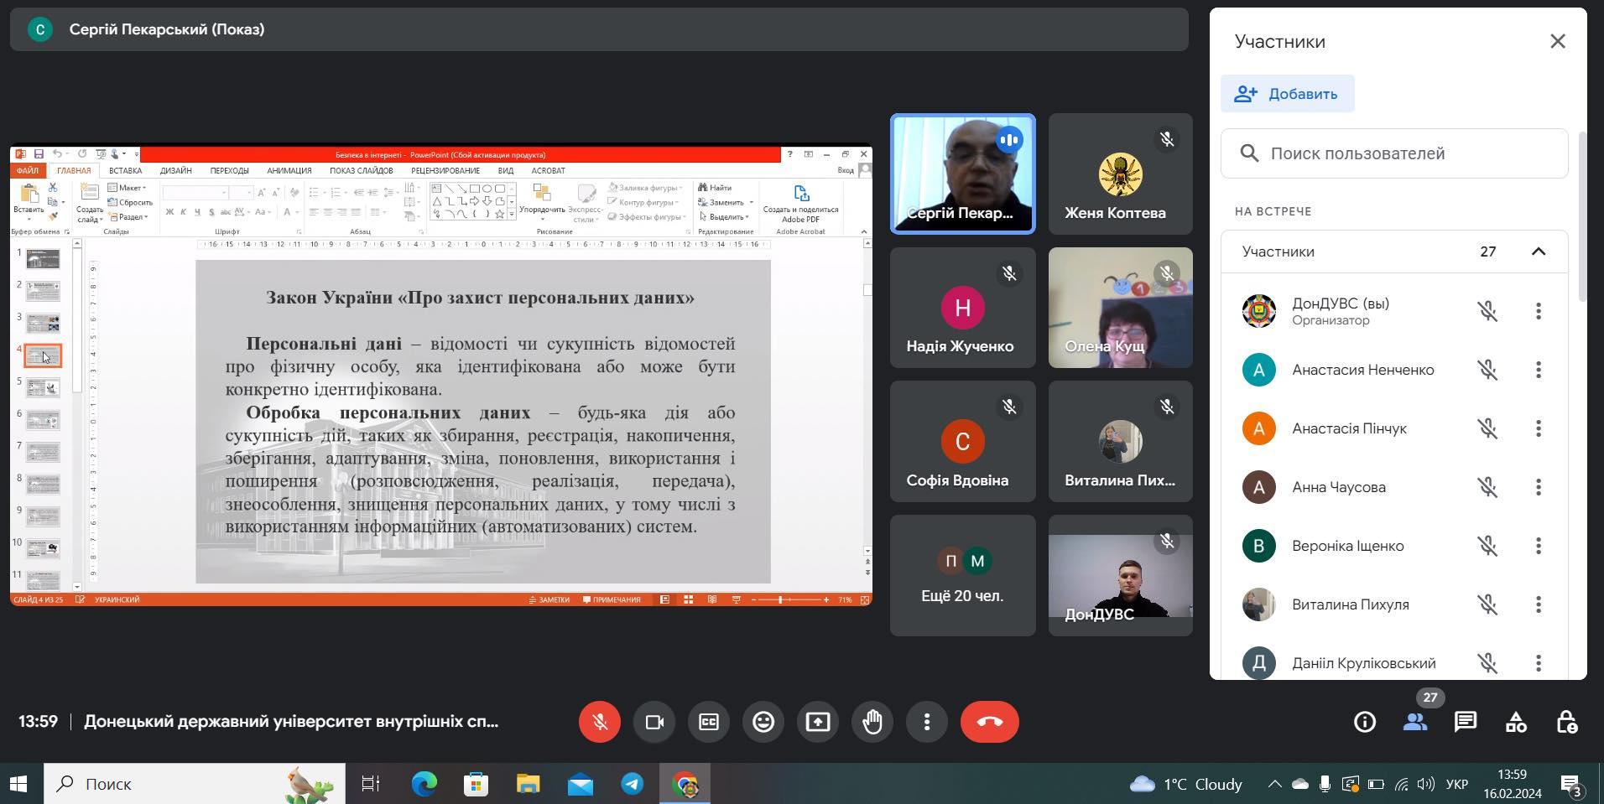1604x804 pixels.
Task: Open the meeting details info icon
Action: click(x=1365, y=722)
